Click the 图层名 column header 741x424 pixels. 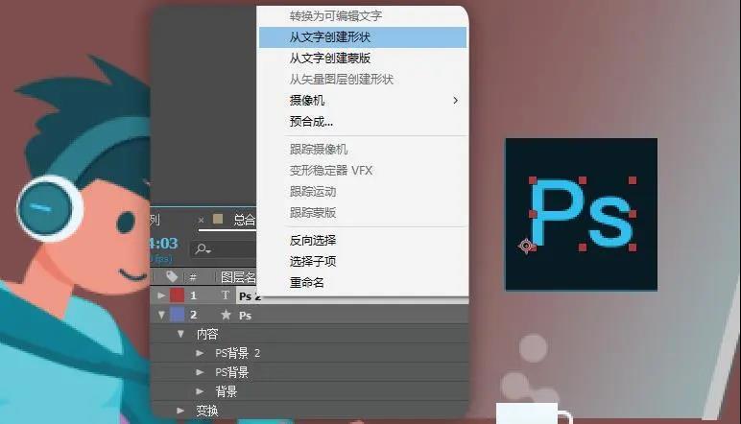click(238, 276)
